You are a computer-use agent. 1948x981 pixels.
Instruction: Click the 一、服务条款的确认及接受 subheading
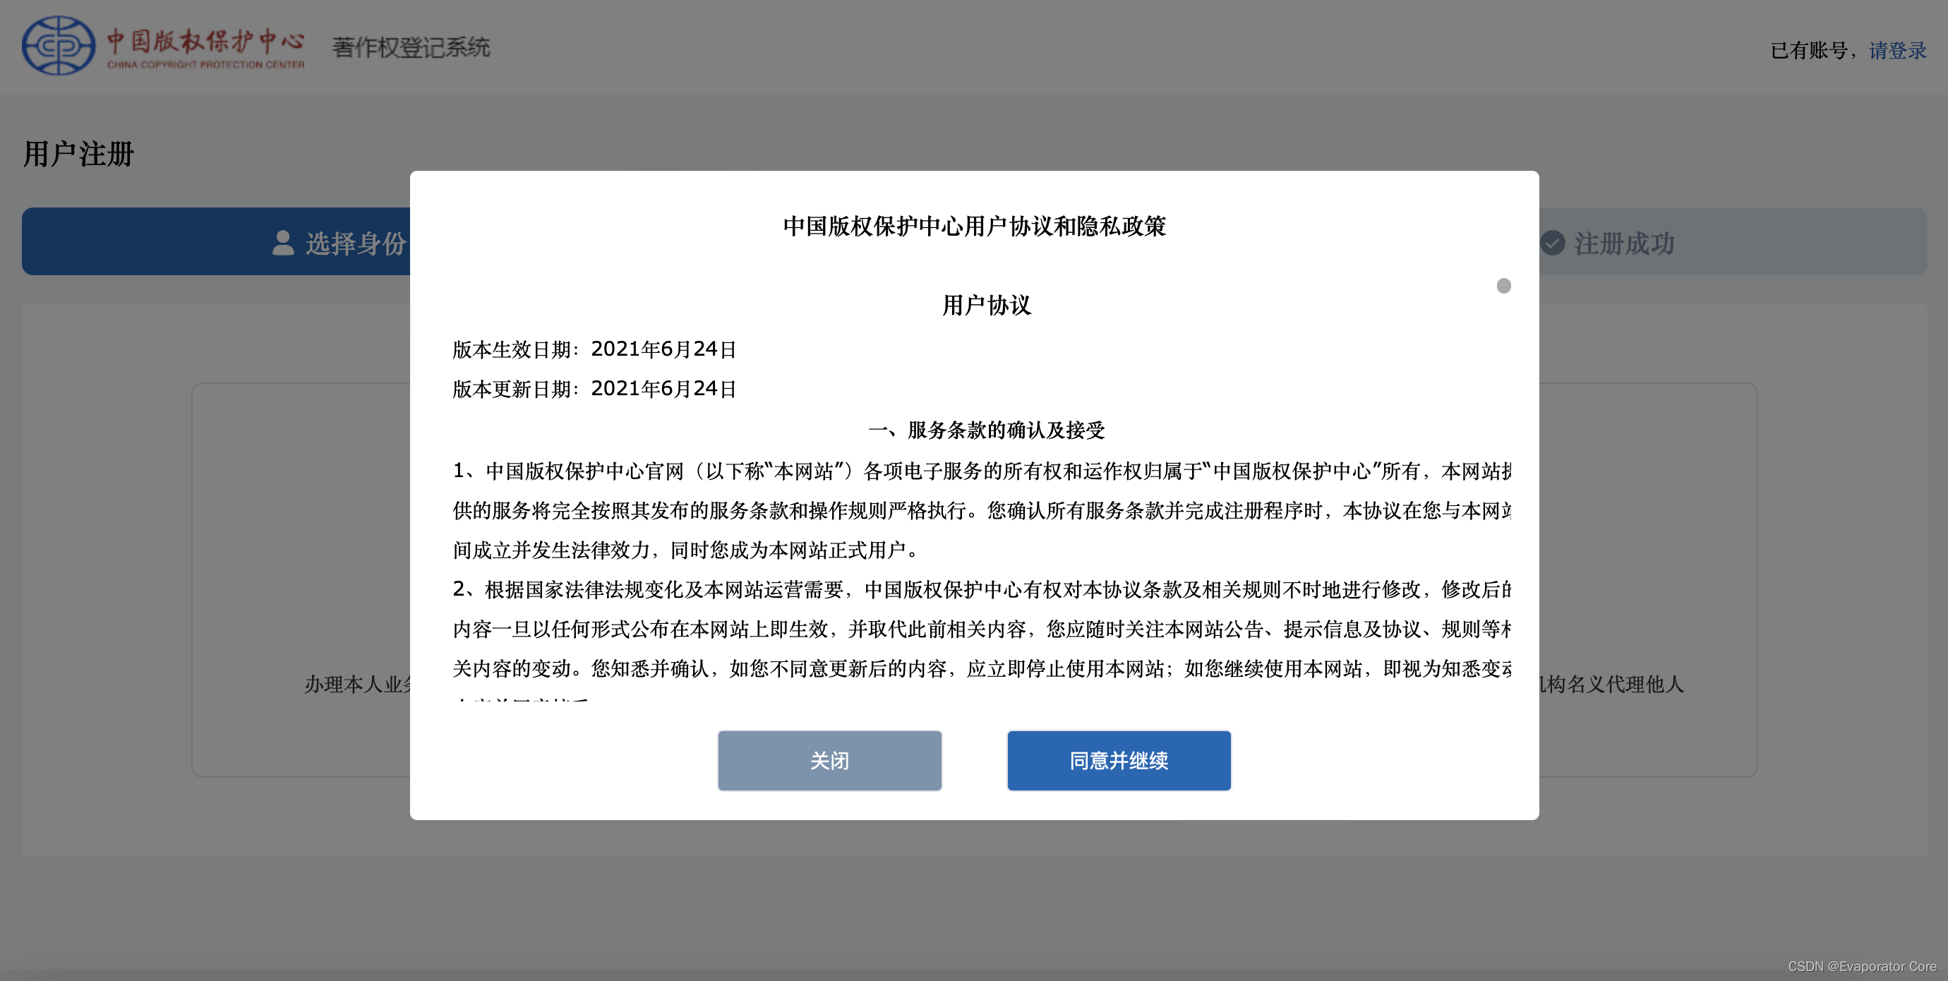pyautogui.click(x=986, y=430)
